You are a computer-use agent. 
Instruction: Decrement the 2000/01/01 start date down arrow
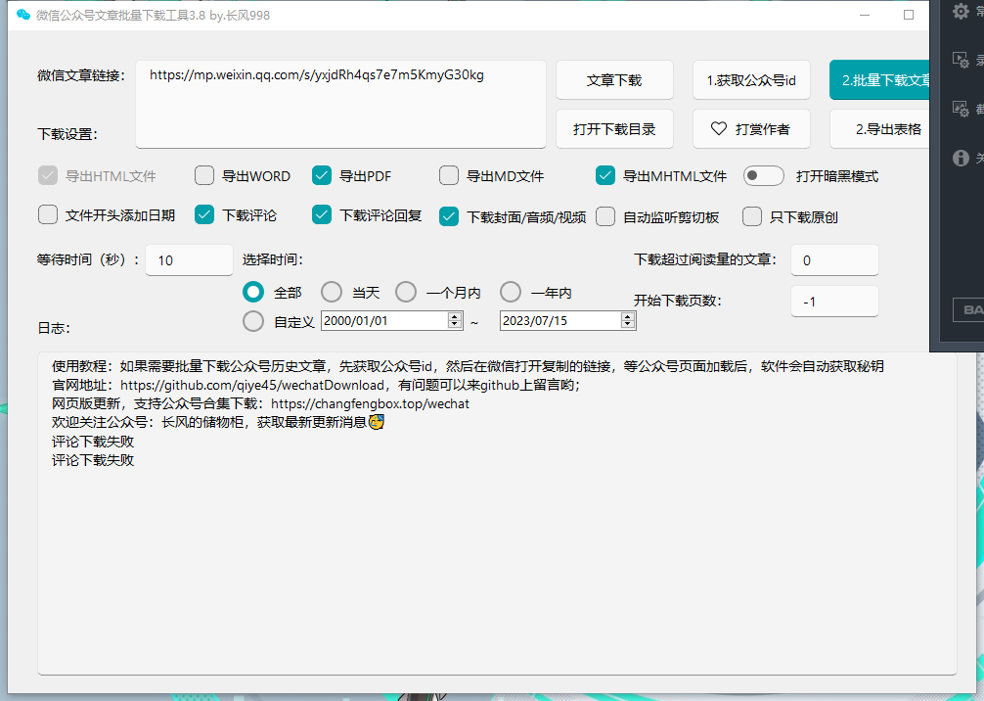point(455,324)
